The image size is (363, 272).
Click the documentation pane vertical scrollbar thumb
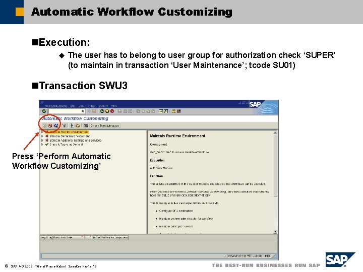click(x=275, y=165)
